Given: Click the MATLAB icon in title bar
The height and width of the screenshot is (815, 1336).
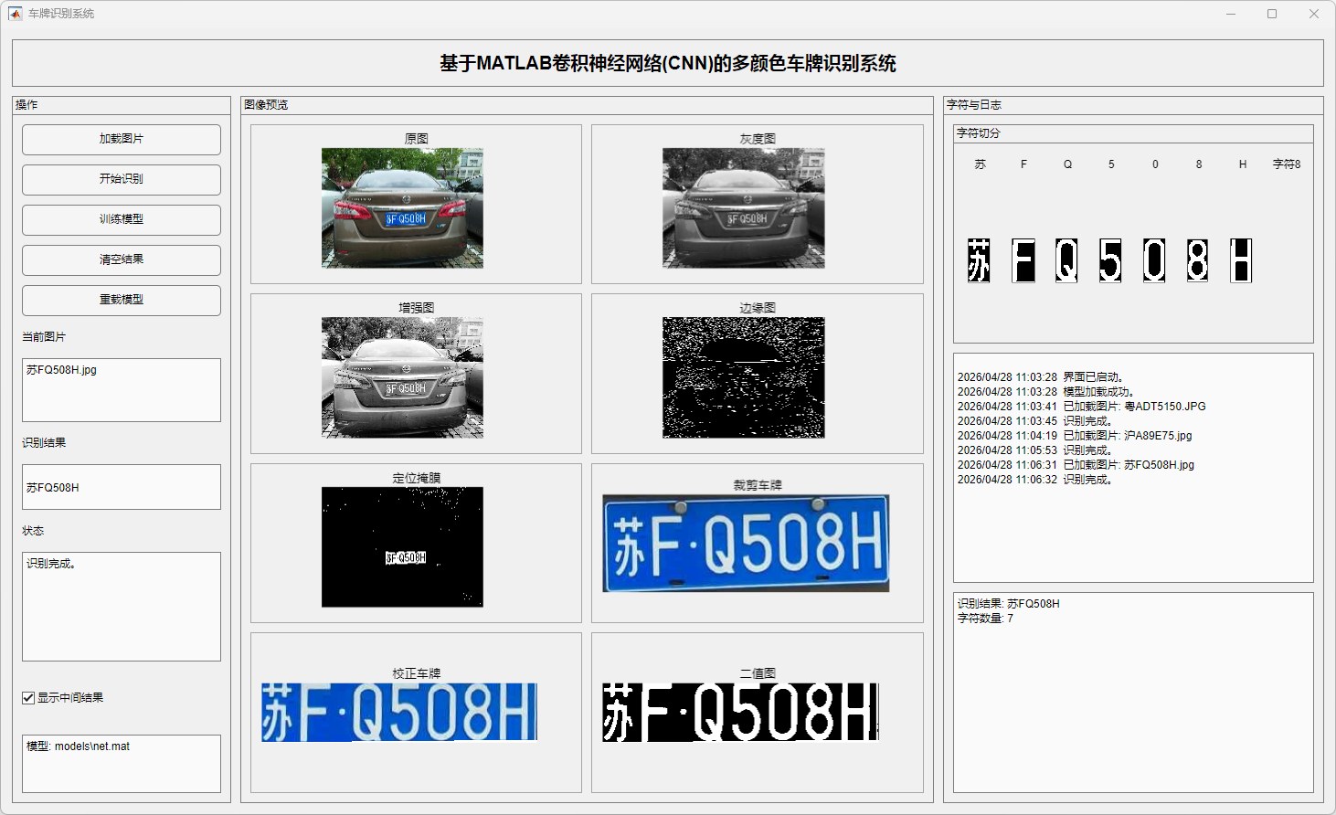Looking at the screenshot, I should point(15,14).
